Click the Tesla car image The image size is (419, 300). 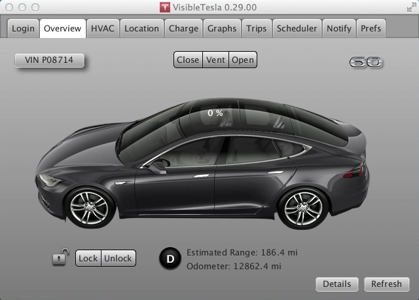(x=202, y=164)
